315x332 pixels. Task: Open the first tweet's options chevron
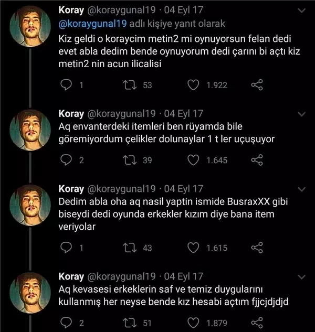302,10
